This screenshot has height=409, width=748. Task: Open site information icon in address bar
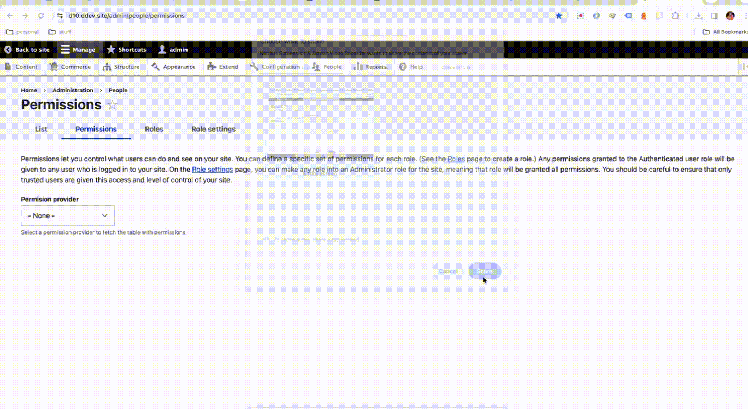tap(60, 16)
